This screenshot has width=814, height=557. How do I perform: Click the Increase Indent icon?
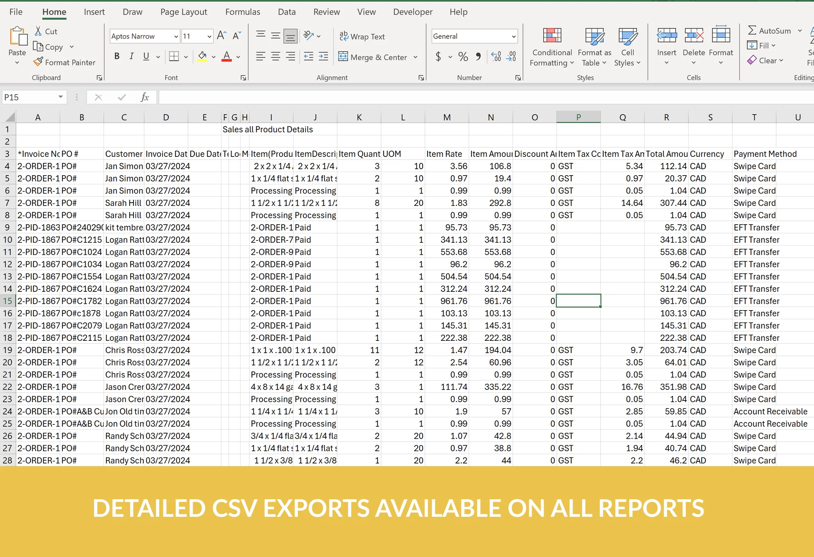pyautogui.click(x=323, y=57)
